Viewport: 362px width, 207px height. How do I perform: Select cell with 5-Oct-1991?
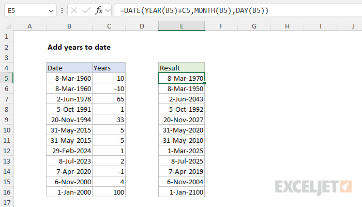coord(69,109)
